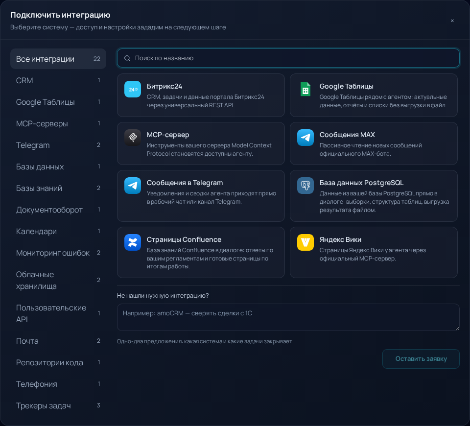Filter by Google Таблицы in sidebar
470x426 pixels.
tap(58, 102)
